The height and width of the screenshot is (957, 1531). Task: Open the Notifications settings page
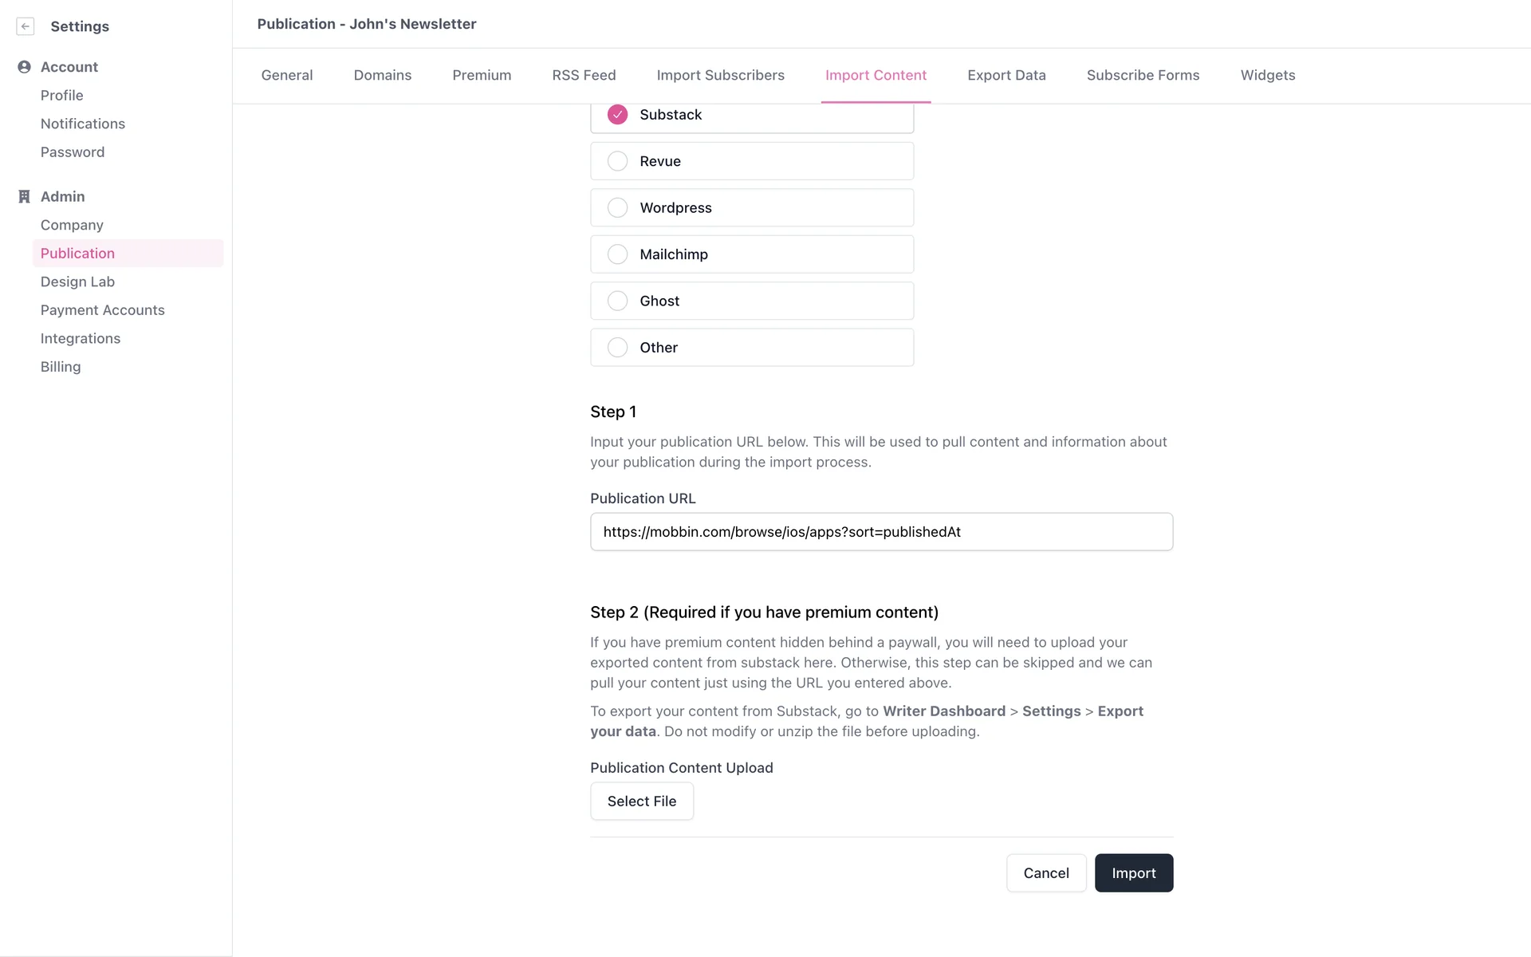click(83, 124)
